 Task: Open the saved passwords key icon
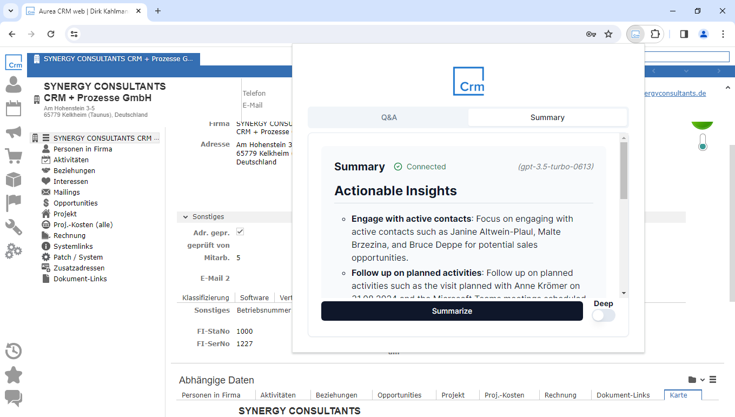[x=591, y=34]
